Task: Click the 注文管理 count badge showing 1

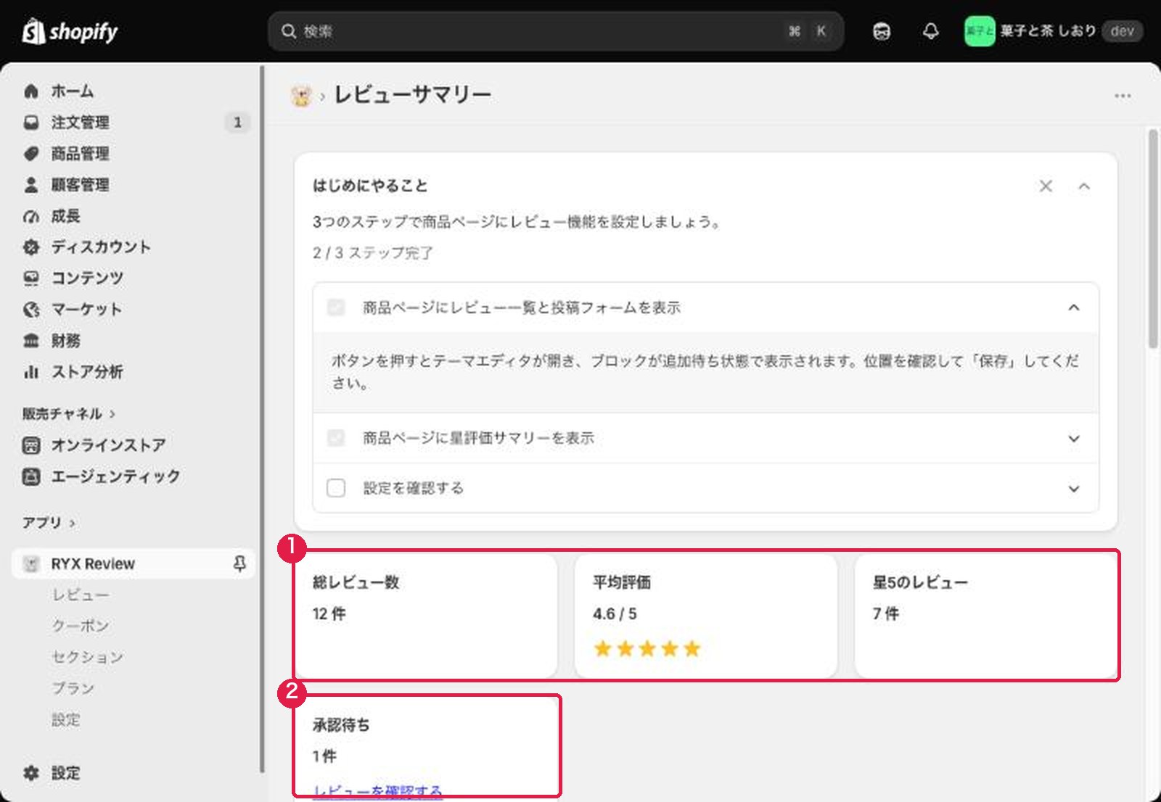Action: tap(237, 123)
